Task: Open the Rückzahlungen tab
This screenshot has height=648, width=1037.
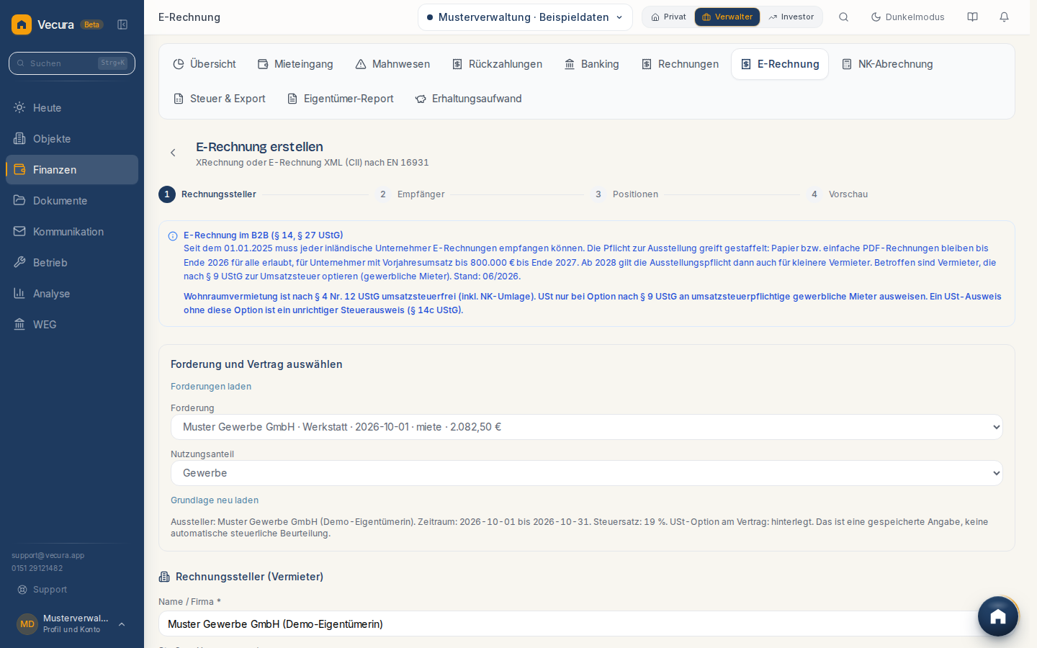Action: point(497,64)
